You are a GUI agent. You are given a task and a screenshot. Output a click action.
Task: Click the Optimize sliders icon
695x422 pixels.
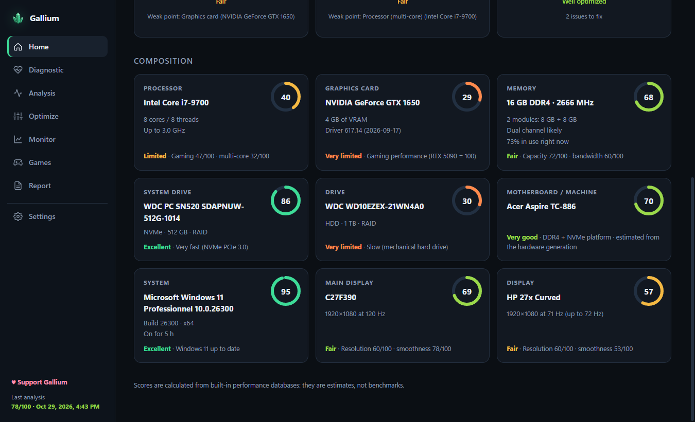pos(18,116)
